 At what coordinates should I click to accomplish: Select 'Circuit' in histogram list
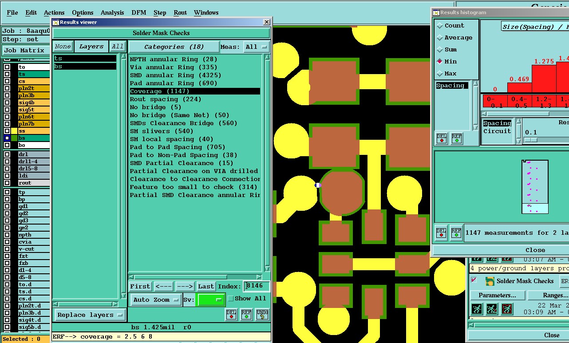pos(497,131)
